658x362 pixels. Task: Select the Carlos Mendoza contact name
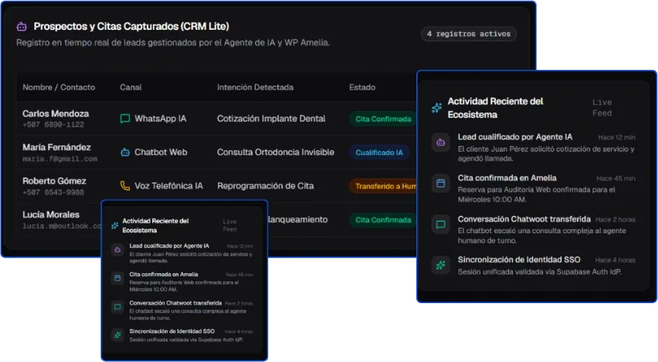pos(56,113)
